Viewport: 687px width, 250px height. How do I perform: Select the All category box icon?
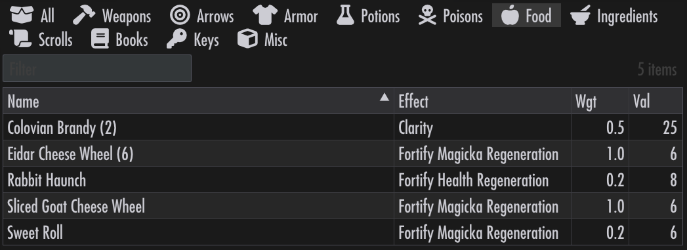coord(22,15)
